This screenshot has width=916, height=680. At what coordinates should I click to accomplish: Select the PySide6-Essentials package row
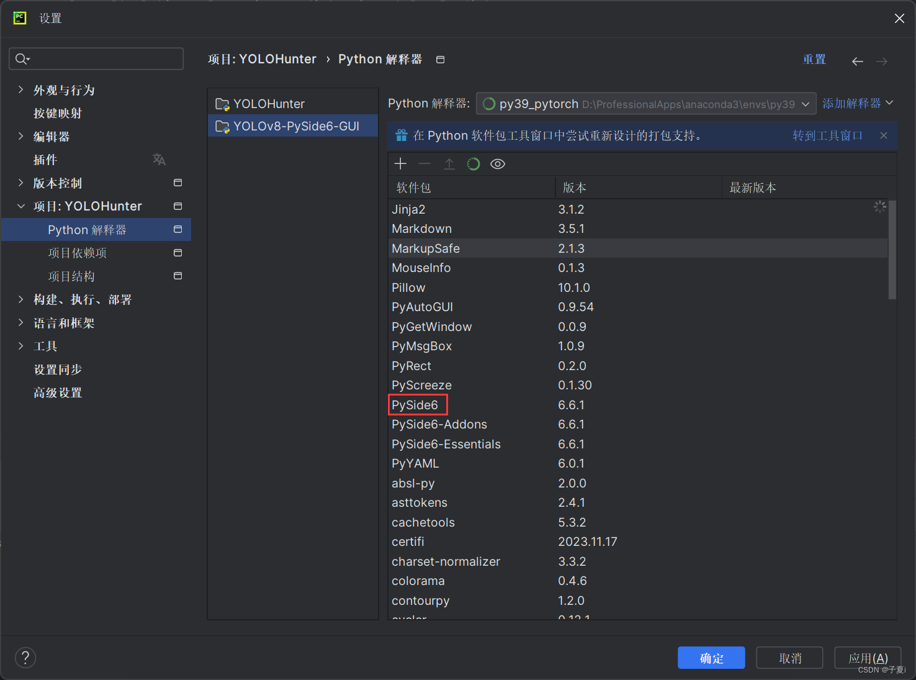click(x=638, y=444)
